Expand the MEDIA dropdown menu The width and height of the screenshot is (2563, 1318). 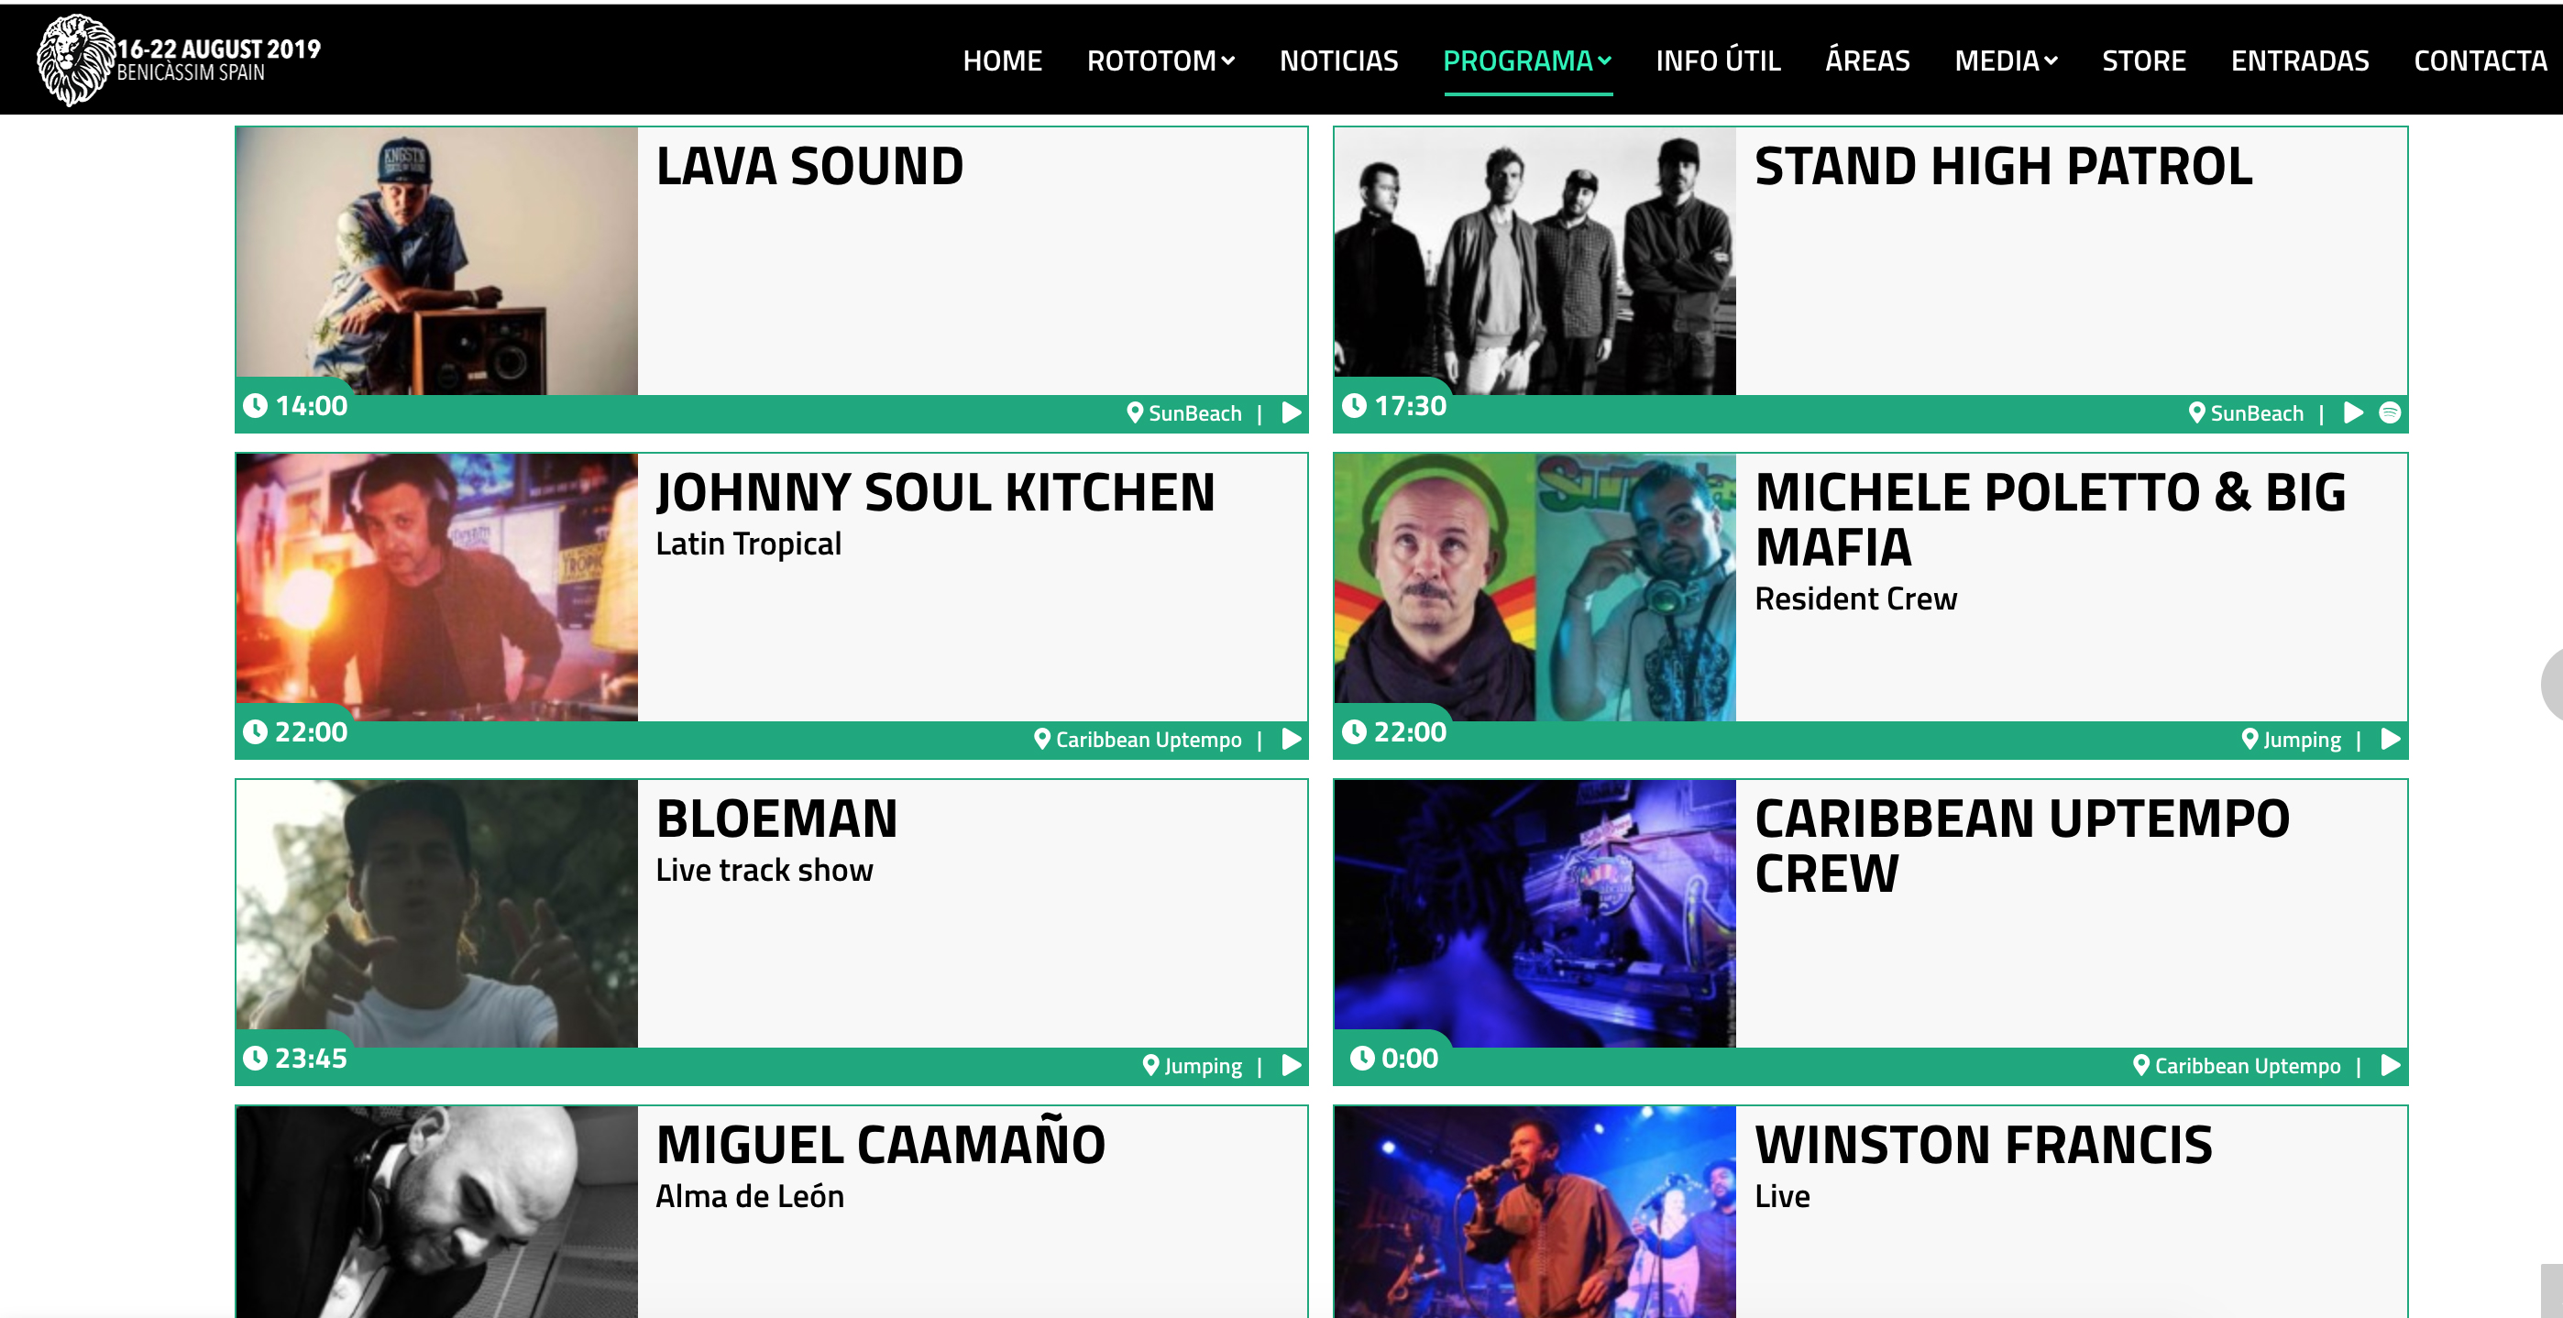coord(2006,60)
